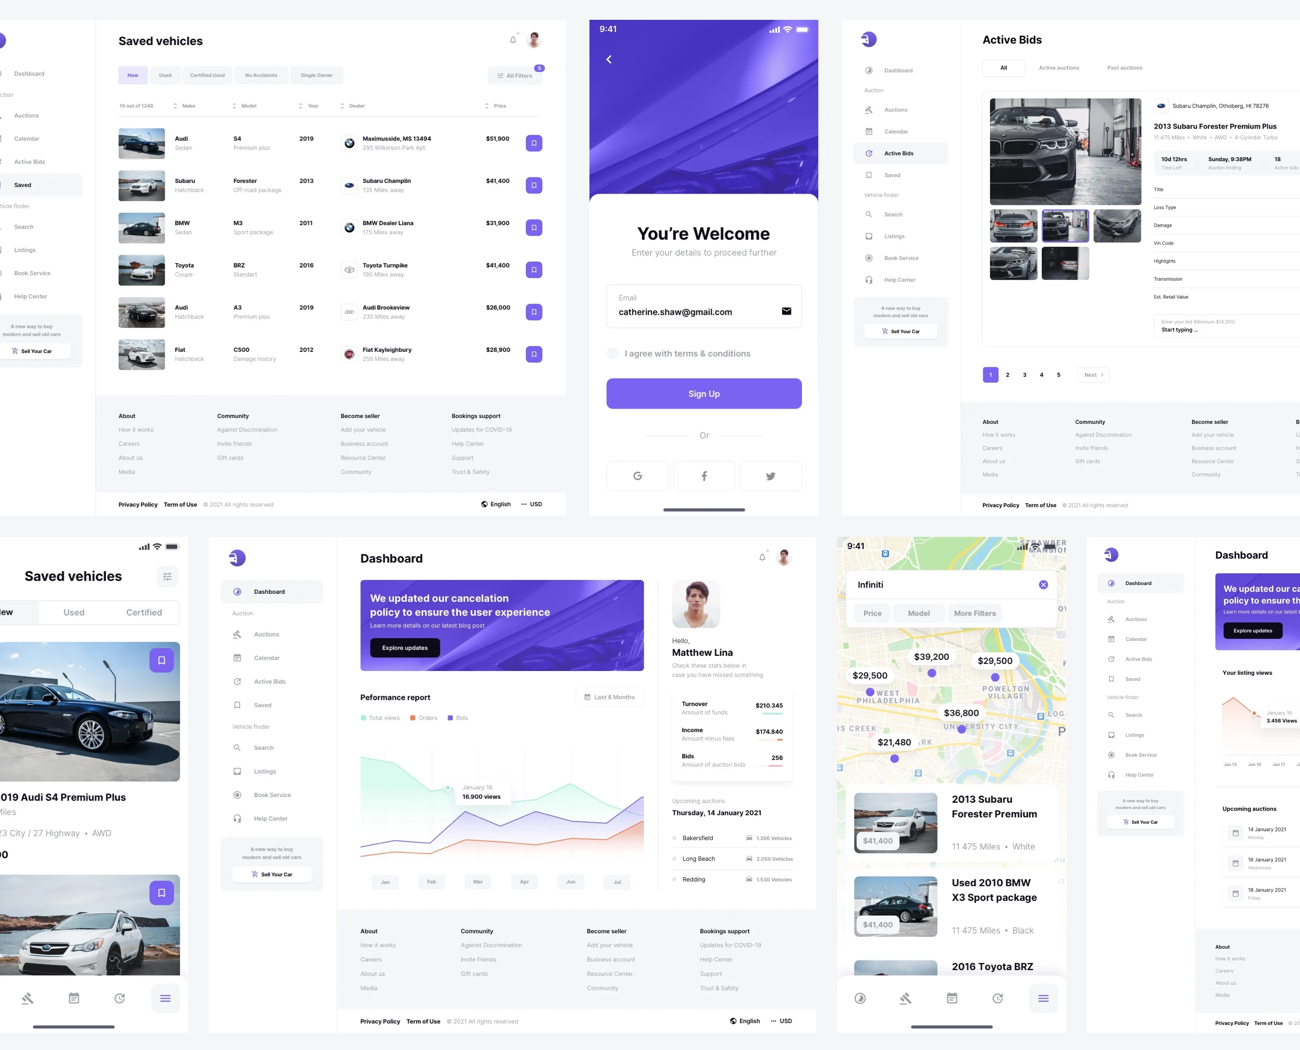The image size is (1300, 1050).
Task: Select Book Service from the sidebar
Action: (272, 795)
